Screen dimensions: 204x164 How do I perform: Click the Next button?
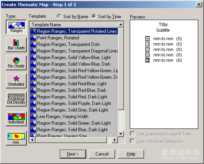coord(73,154)
